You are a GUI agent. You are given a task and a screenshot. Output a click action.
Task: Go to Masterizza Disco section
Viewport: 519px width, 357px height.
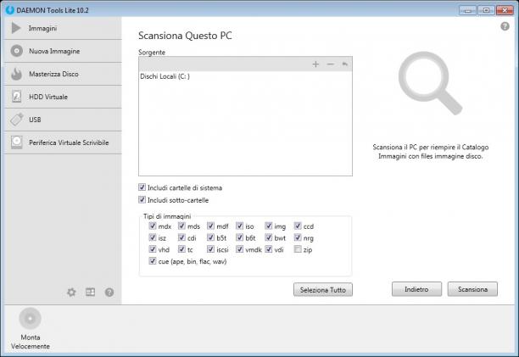click(63, 74)
